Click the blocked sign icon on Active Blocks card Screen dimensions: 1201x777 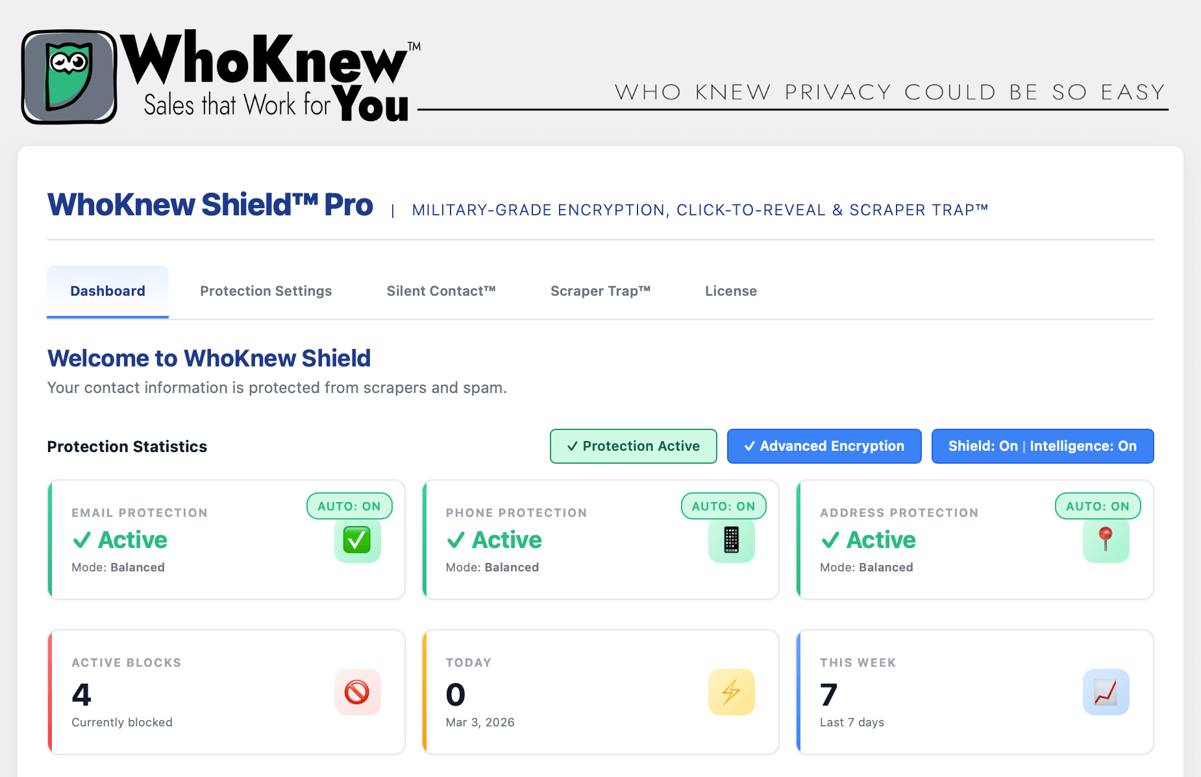(358, 692)
